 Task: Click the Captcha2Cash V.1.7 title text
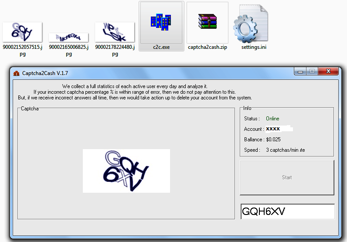[45, 73]
